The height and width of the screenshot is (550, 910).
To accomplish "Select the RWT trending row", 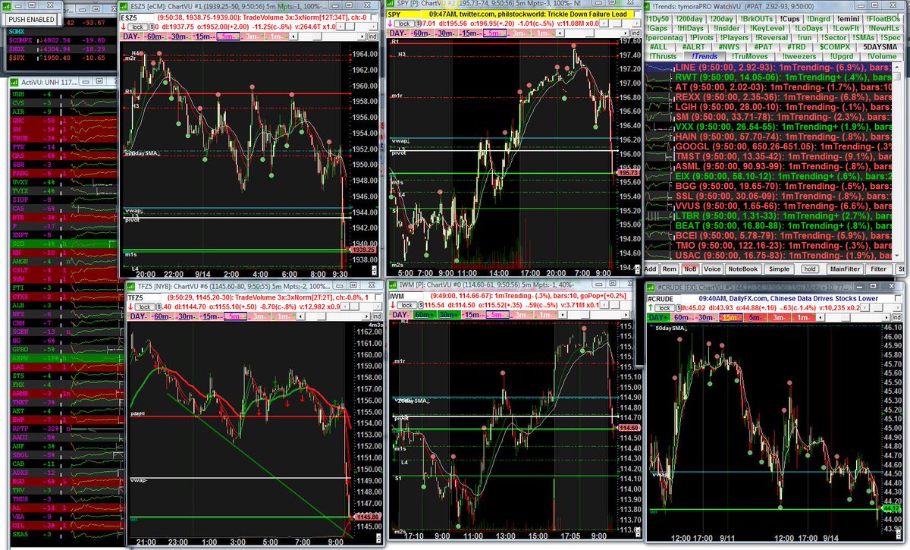I will click(x=770, y=78).
